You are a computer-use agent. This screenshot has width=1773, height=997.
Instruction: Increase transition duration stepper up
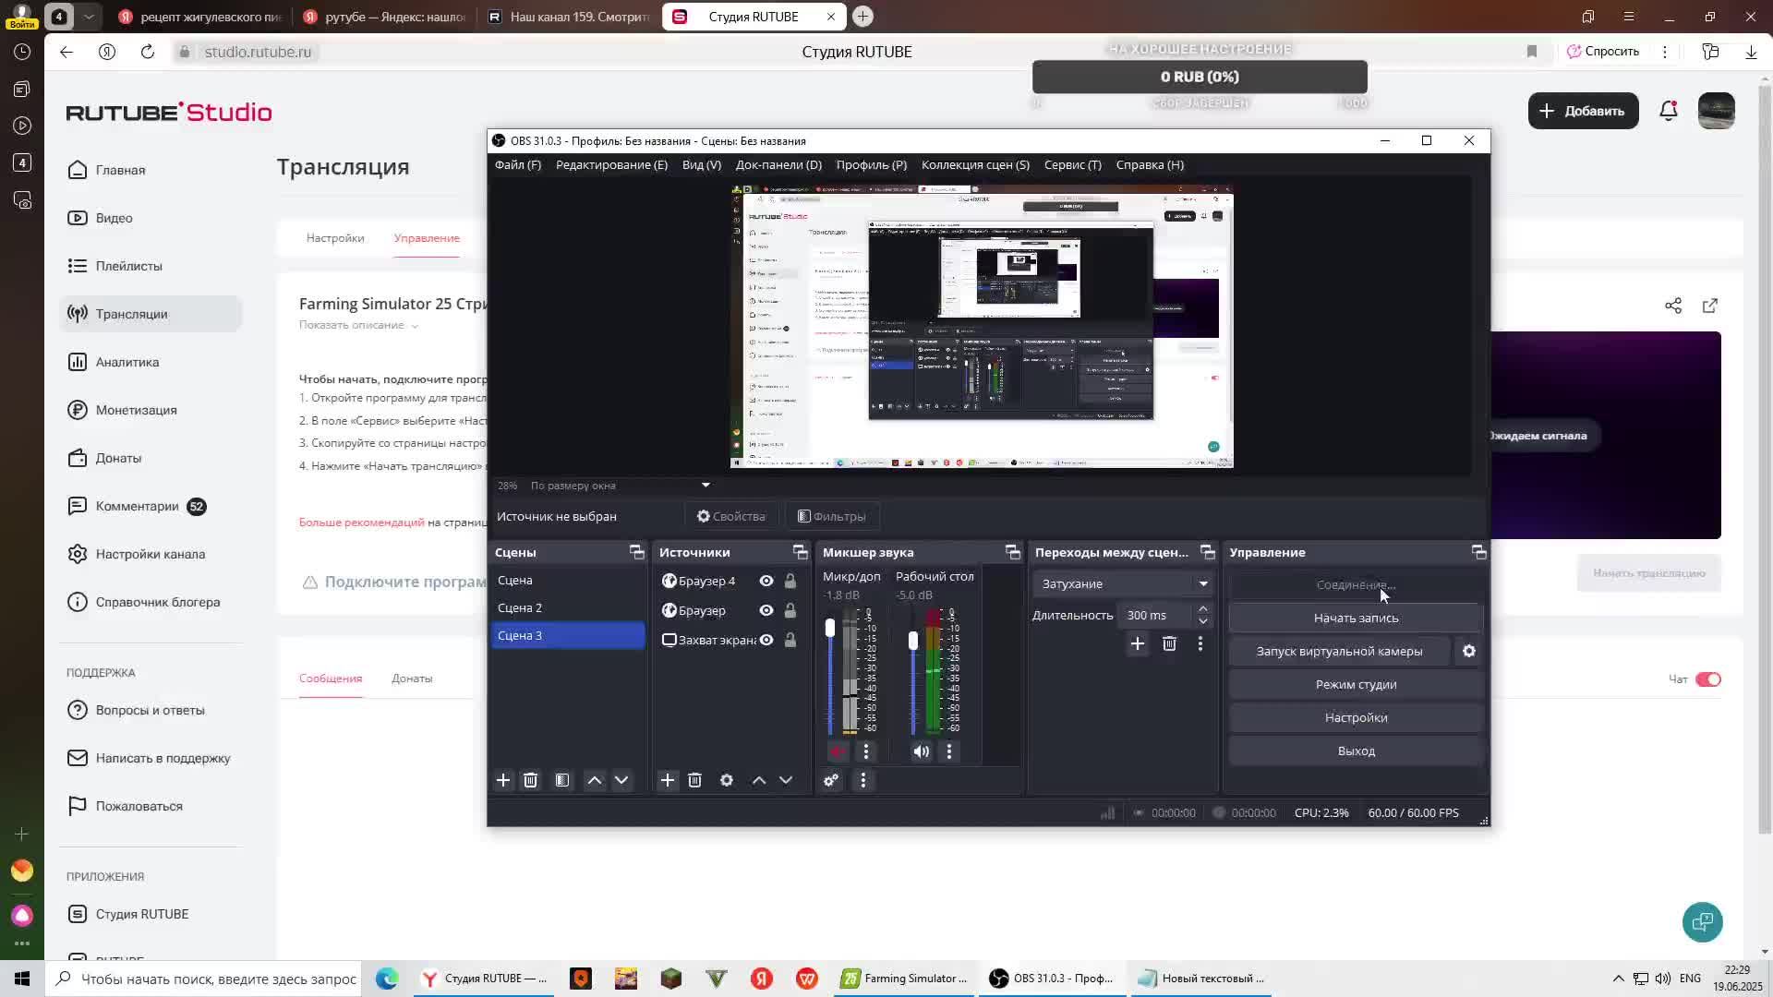point(1202,609)
